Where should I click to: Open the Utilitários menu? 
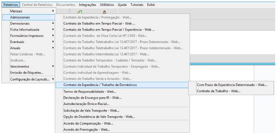pyautogui.click(x=107, y=5)
